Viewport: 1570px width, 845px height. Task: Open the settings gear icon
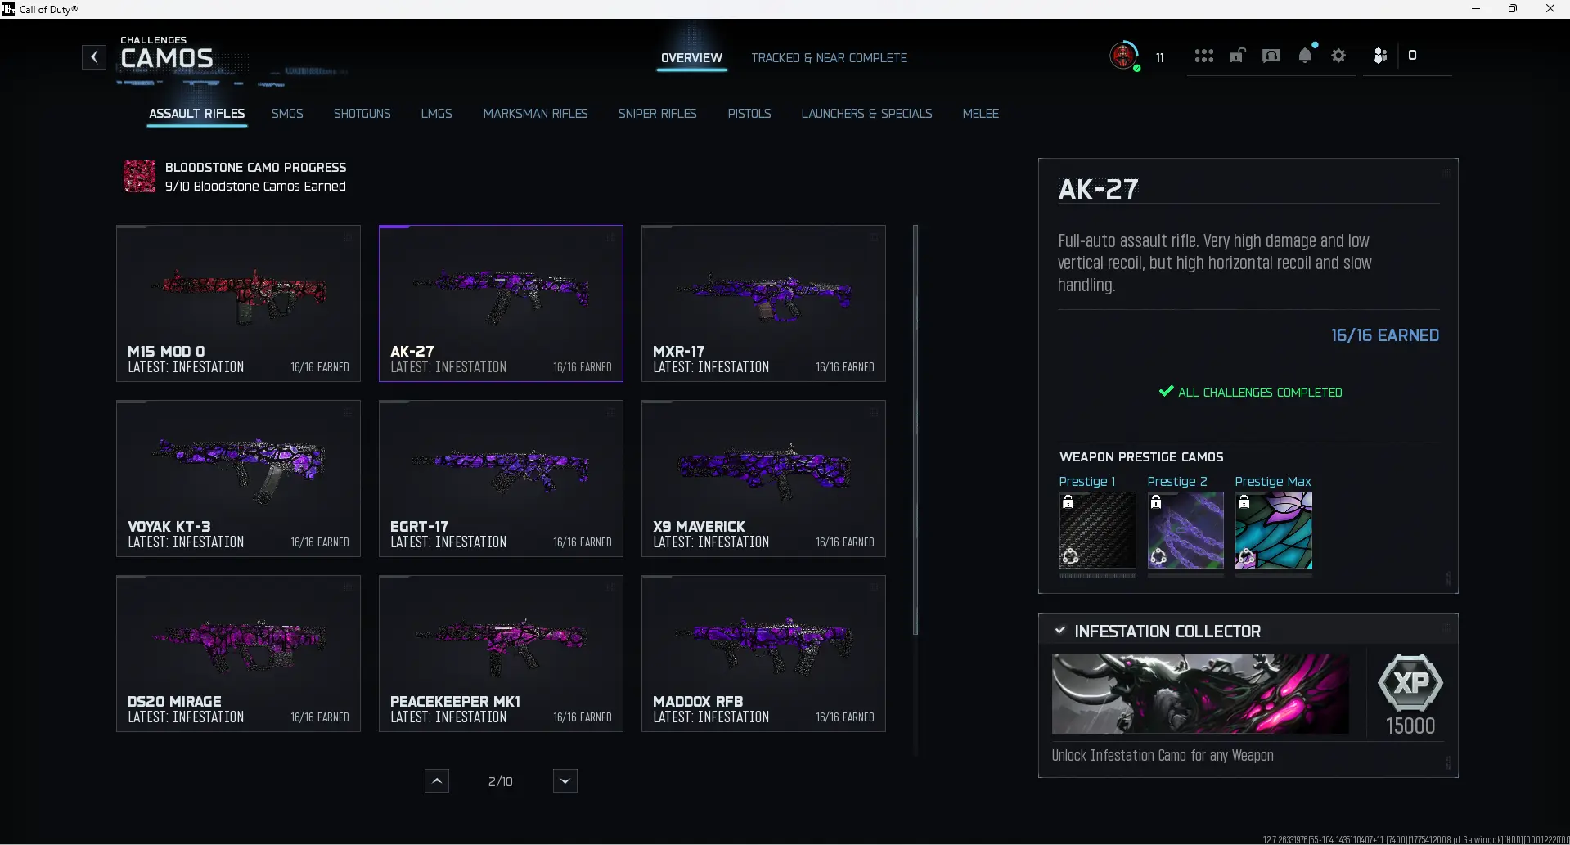(1338, 56)
